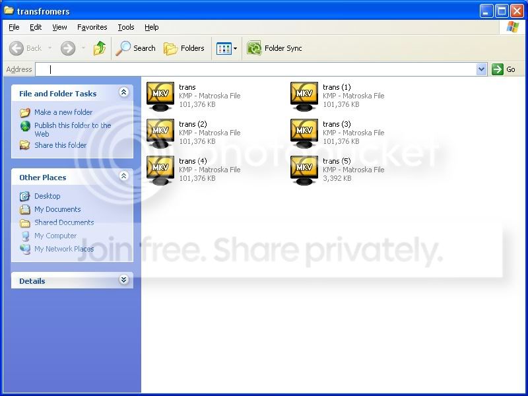This screenshot has width=528, height=396.
Task: Launch Folder Sync from toolbar
Action: (x=274, y=48)
